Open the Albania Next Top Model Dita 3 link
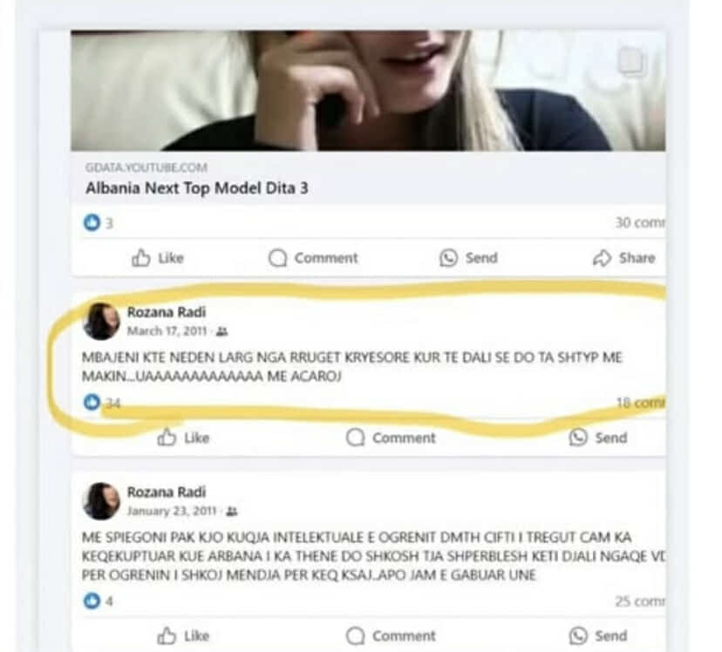Screen dimensions: 722x652 click(196, 188)
